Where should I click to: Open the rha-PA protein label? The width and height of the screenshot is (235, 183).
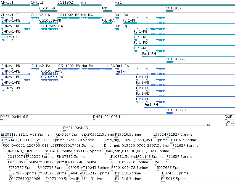88,66
